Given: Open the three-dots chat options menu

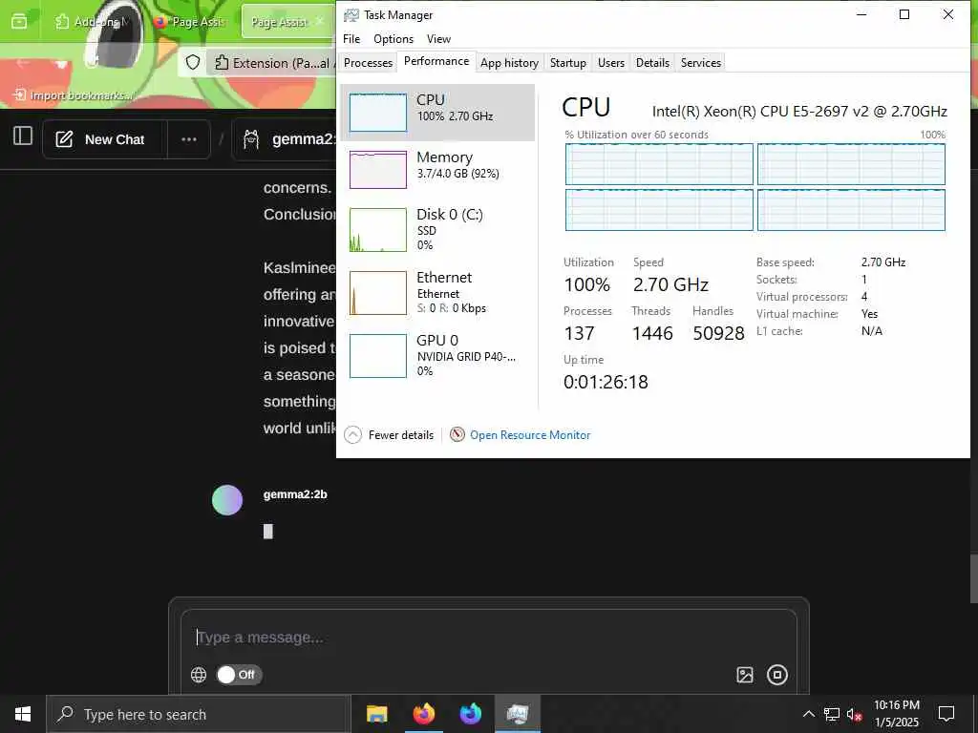Looking at the screenshot, I should 189,139.
